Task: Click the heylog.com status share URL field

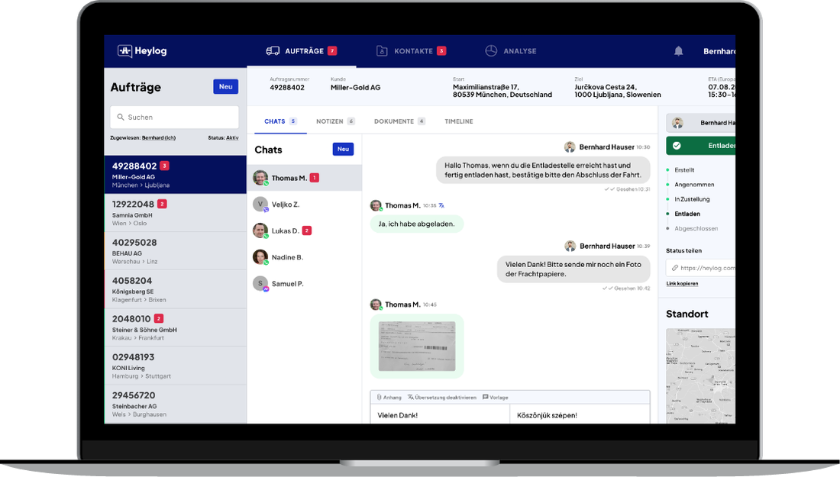Action: [701, 268]
